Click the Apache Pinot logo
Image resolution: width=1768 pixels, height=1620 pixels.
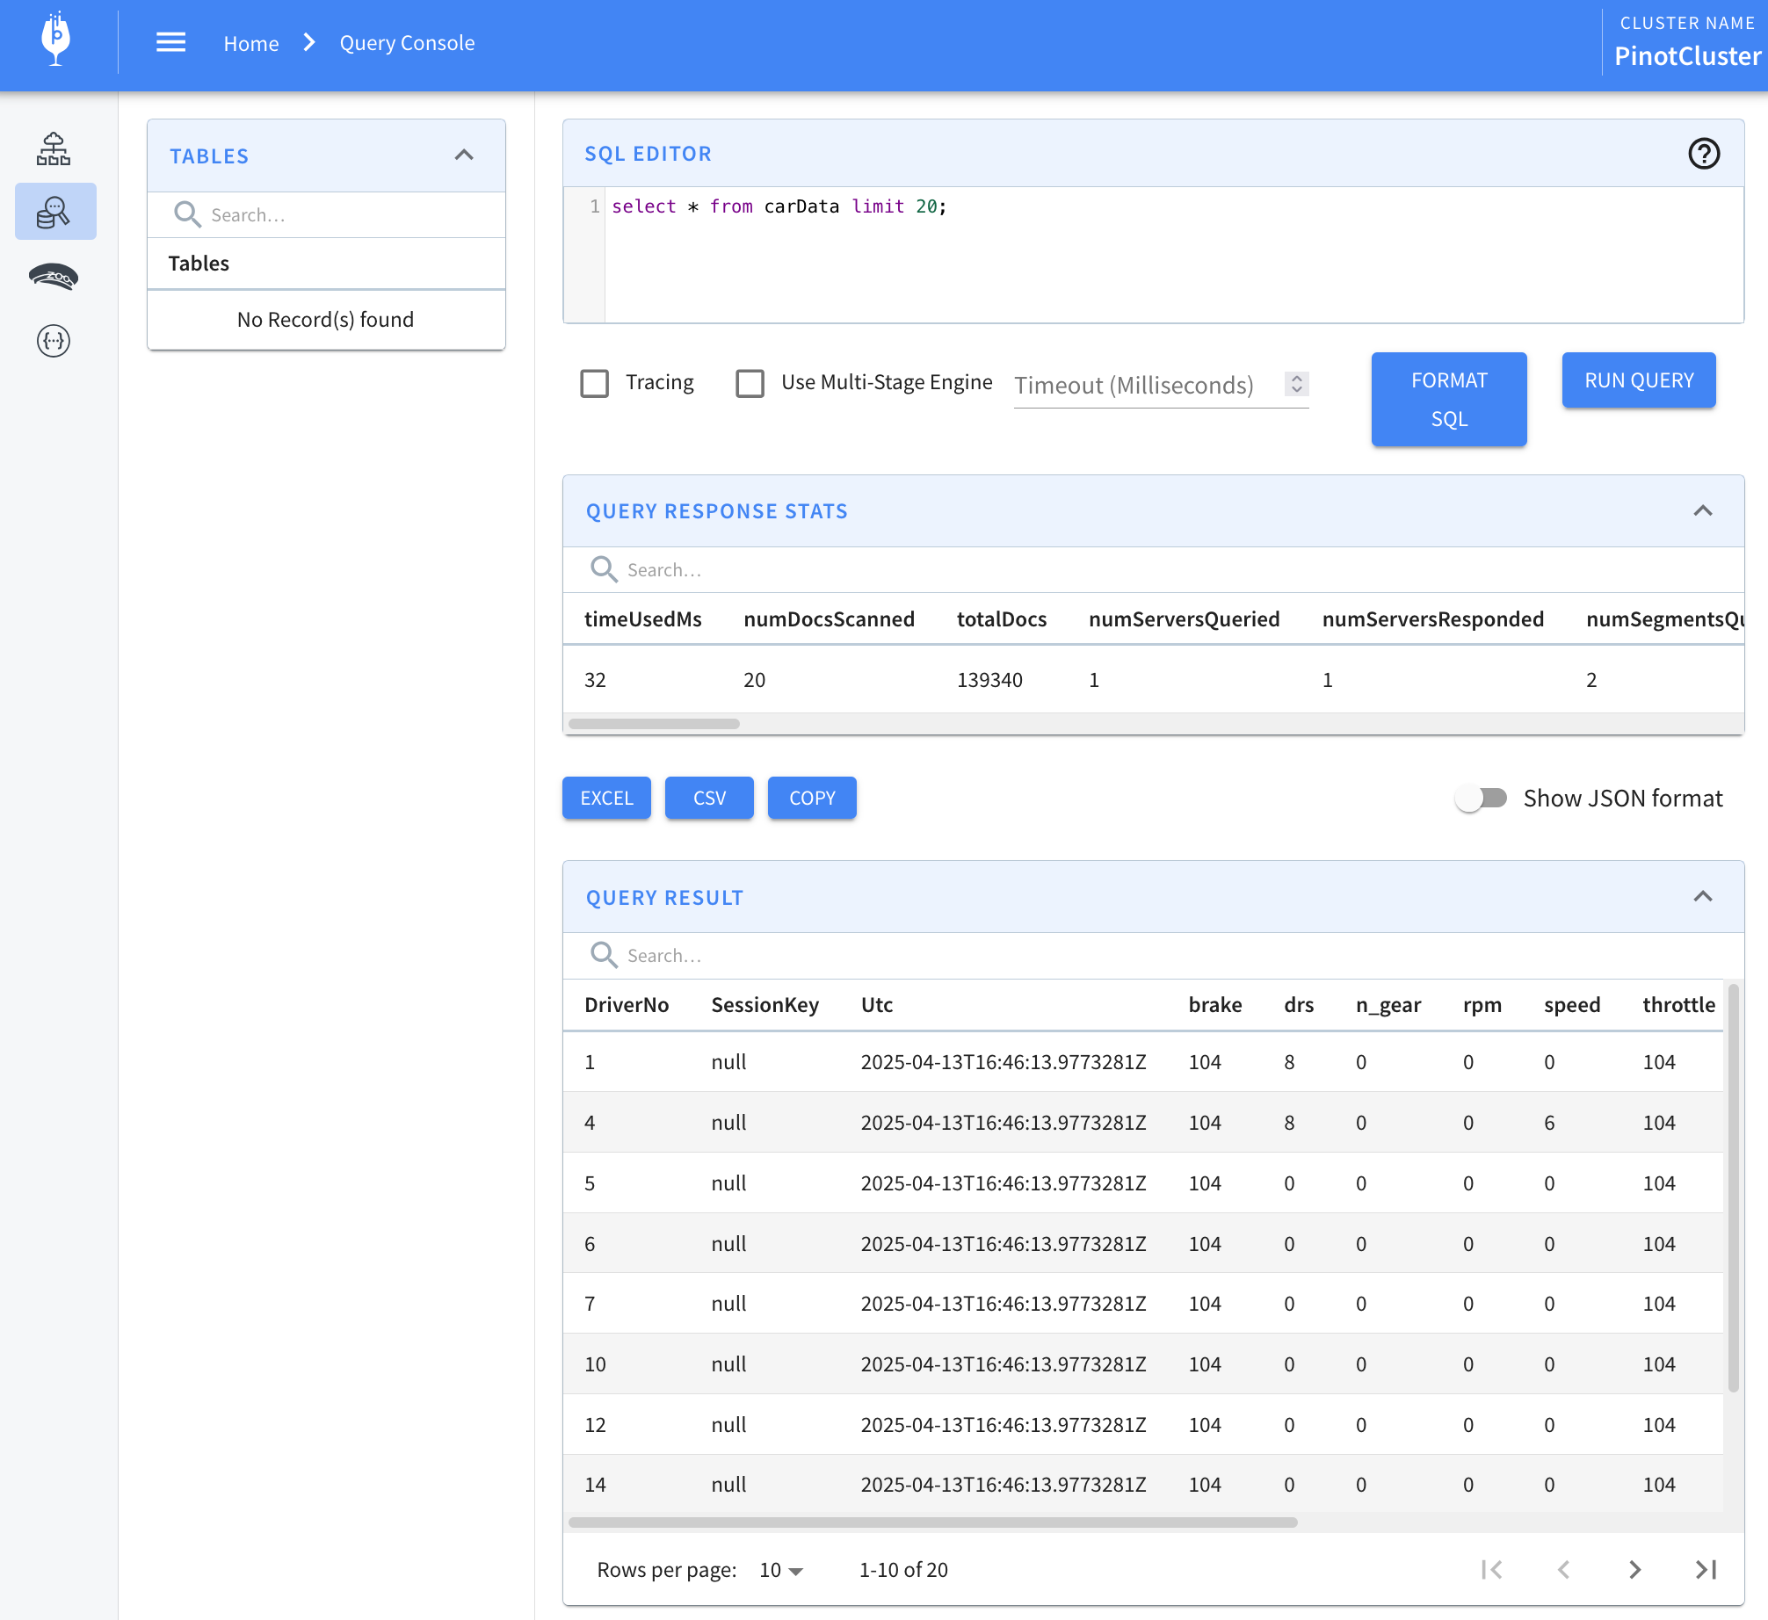point(56,40)
